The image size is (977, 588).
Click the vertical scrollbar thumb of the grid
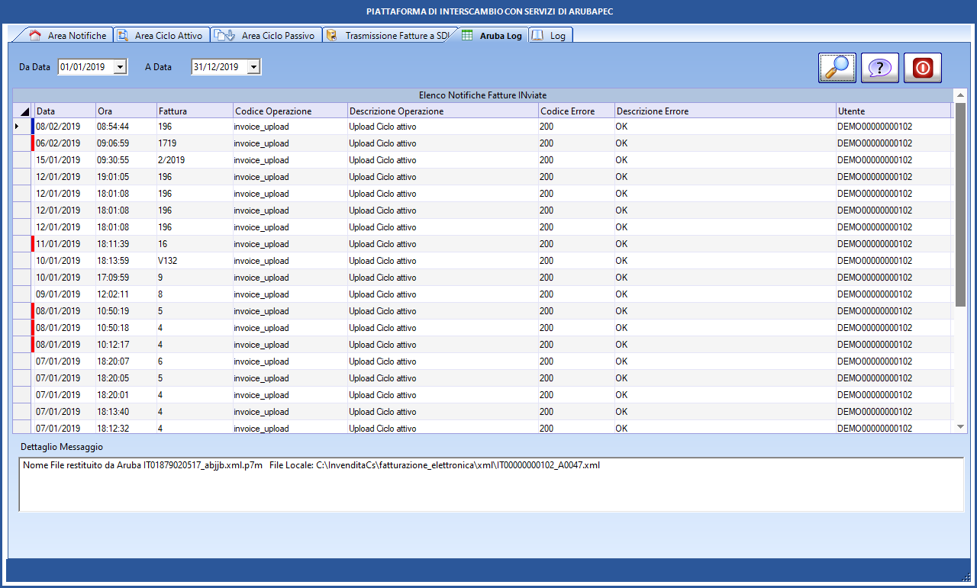click(960, 204)
